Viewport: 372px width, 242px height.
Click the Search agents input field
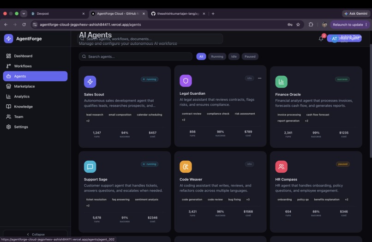click(x=136, y=56)
